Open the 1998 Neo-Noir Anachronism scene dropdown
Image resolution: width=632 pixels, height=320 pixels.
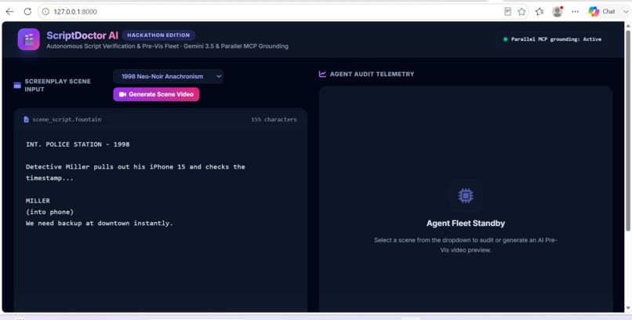pyautogui.click(x=168, y=76)
